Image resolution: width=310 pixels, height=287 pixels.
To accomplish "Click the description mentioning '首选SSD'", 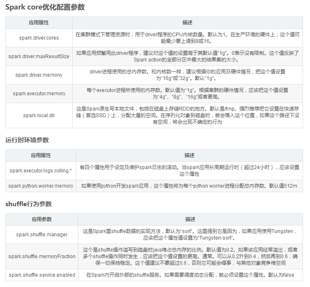I will 187,115.
